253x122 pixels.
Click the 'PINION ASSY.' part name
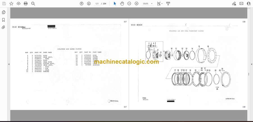point(49,64)
